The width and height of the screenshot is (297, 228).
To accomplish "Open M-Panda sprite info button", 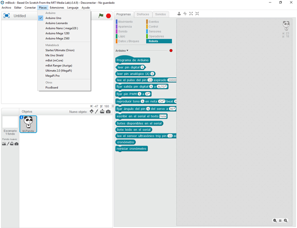I will (x=21, y=117).
